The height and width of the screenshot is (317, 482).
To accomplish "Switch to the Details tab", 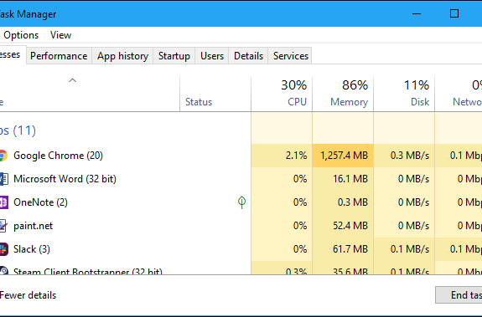I will (x=248, y=56).
